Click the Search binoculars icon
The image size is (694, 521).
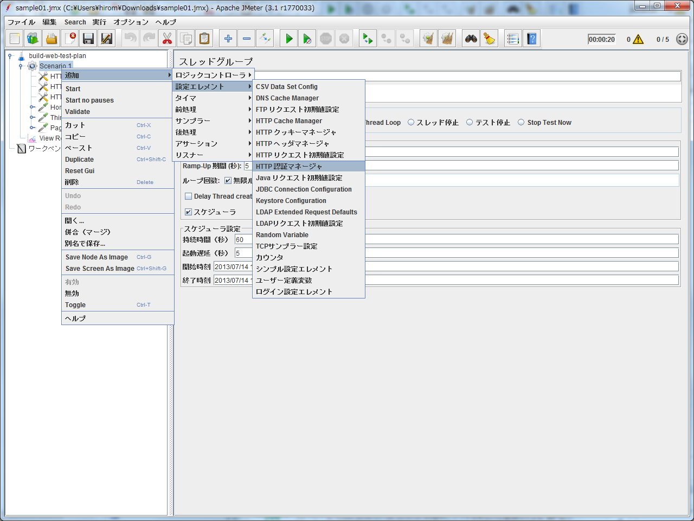(471, 39)
